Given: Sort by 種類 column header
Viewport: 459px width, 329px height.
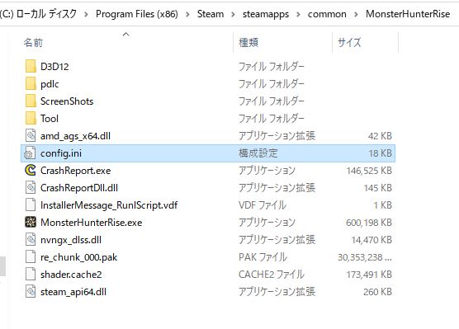Looking at the screenshot, I should click(248, 43).
